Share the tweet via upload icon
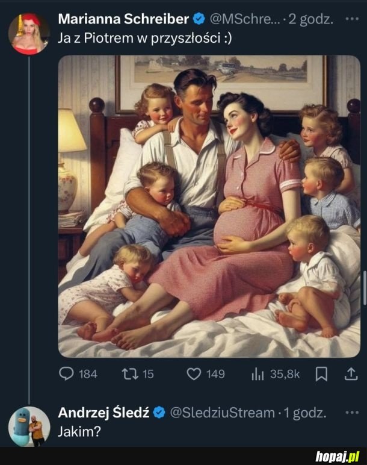The image size is (367, 465). (350, 374)
